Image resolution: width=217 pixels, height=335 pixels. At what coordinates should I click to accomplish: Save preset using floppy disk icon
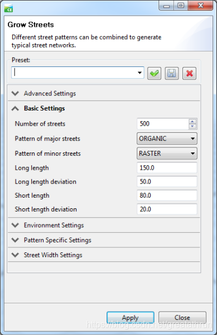(172, 73)
